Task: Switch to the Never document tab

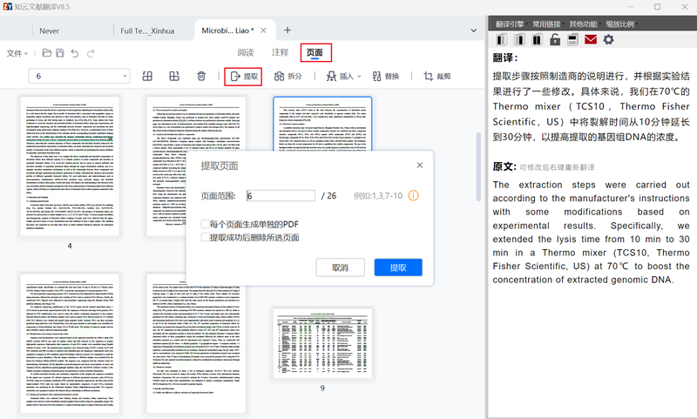Action: pyautogui.click(x=49, y=30)
